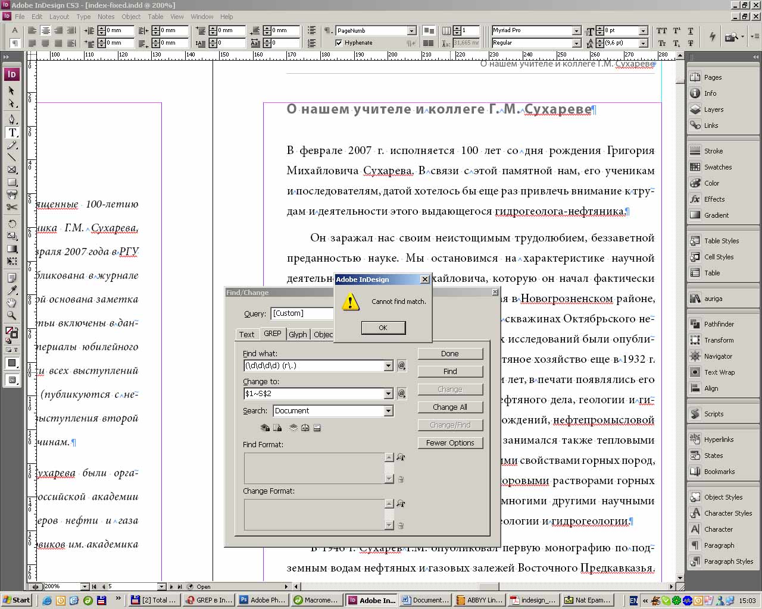The image size is (762, 609).
Task: Open the Object menu
Action: pyautogui.click(x=131, y=17)
